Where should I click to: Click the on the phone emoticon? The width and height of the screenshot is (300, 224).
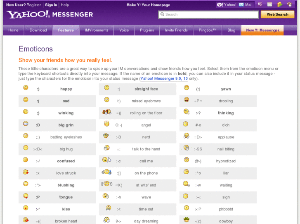[106, 172]
